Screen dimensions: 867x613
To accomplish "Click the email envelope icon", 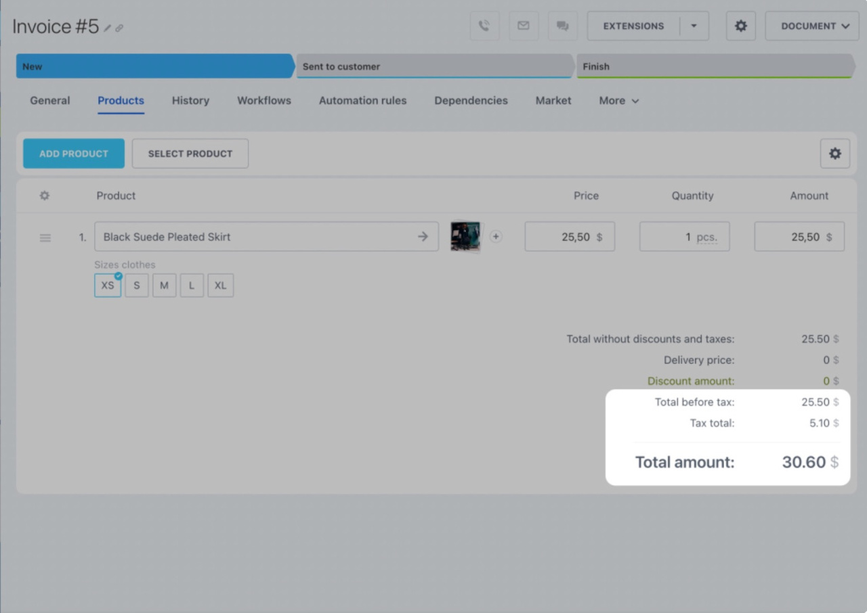I will tap(524, 26).
